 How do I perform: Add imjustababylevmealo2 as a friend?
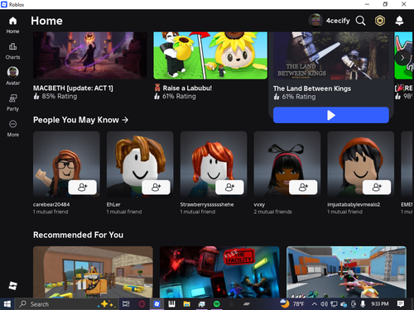[x=377, y=188]
